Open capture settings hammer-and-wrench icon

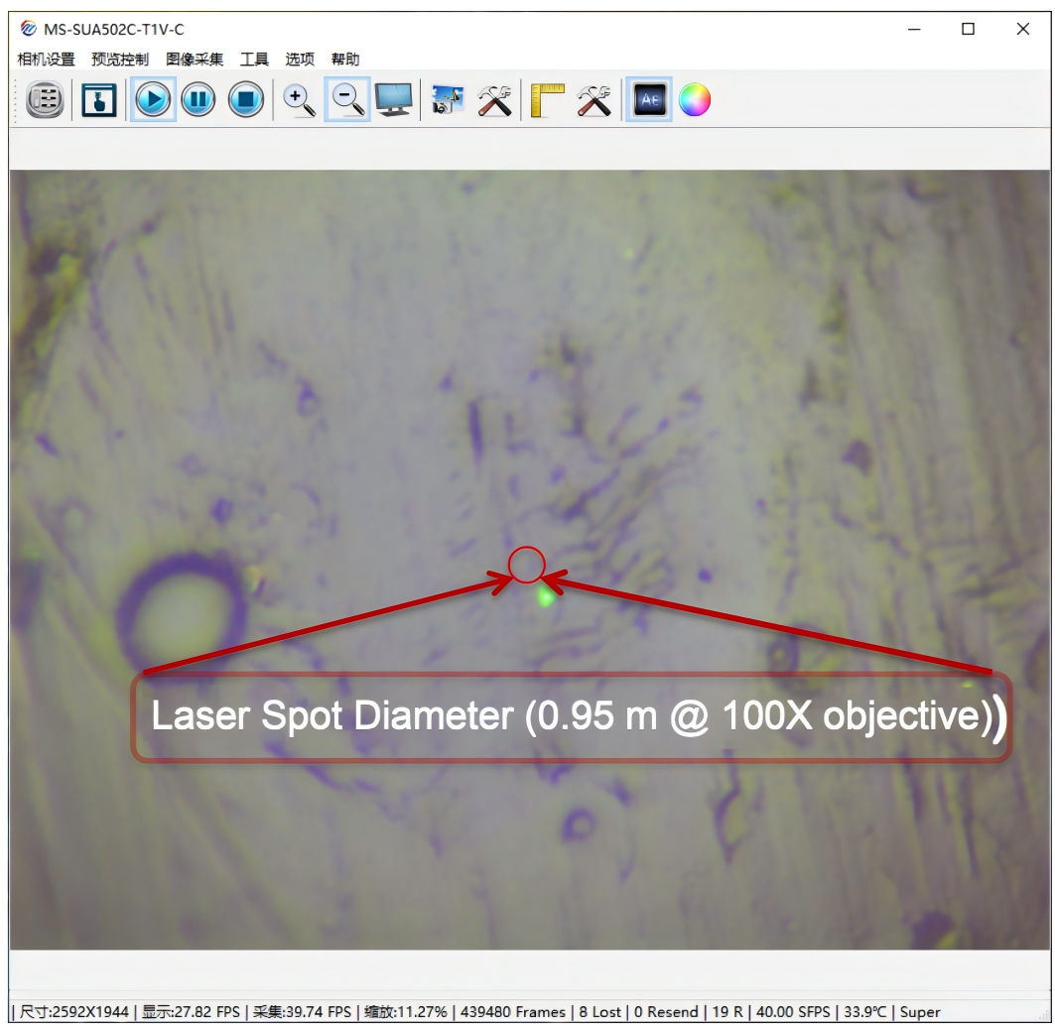point(494,100)
